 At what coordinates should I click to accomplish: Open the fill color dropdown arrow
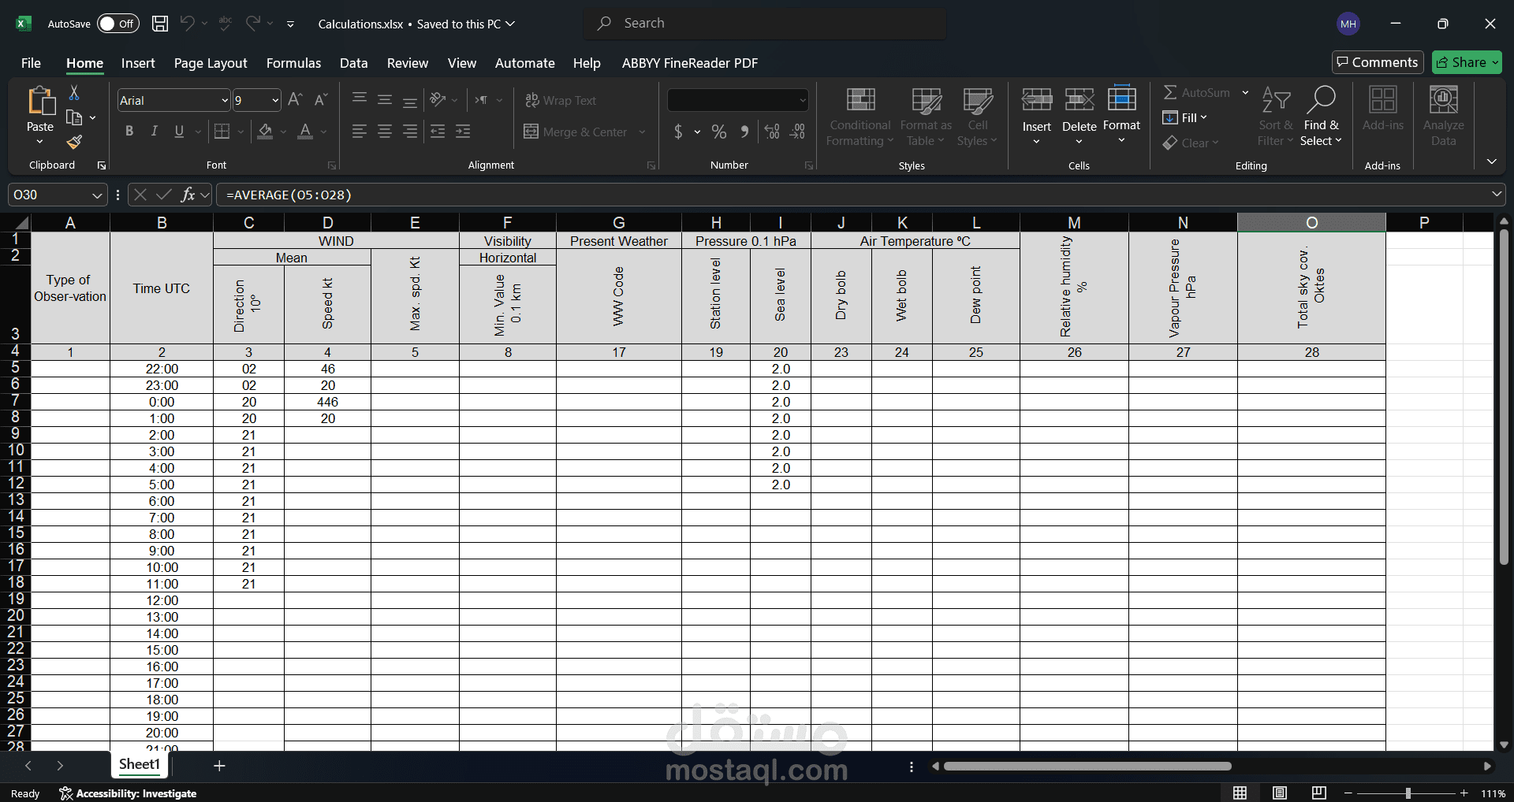[x=284, y=132]
